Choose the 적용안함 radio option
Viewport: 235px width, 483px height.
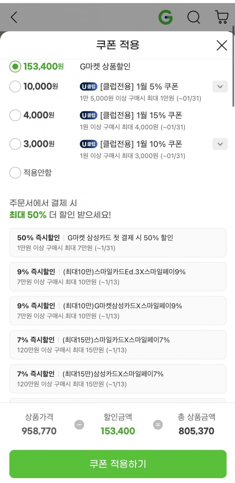[15, 173]
